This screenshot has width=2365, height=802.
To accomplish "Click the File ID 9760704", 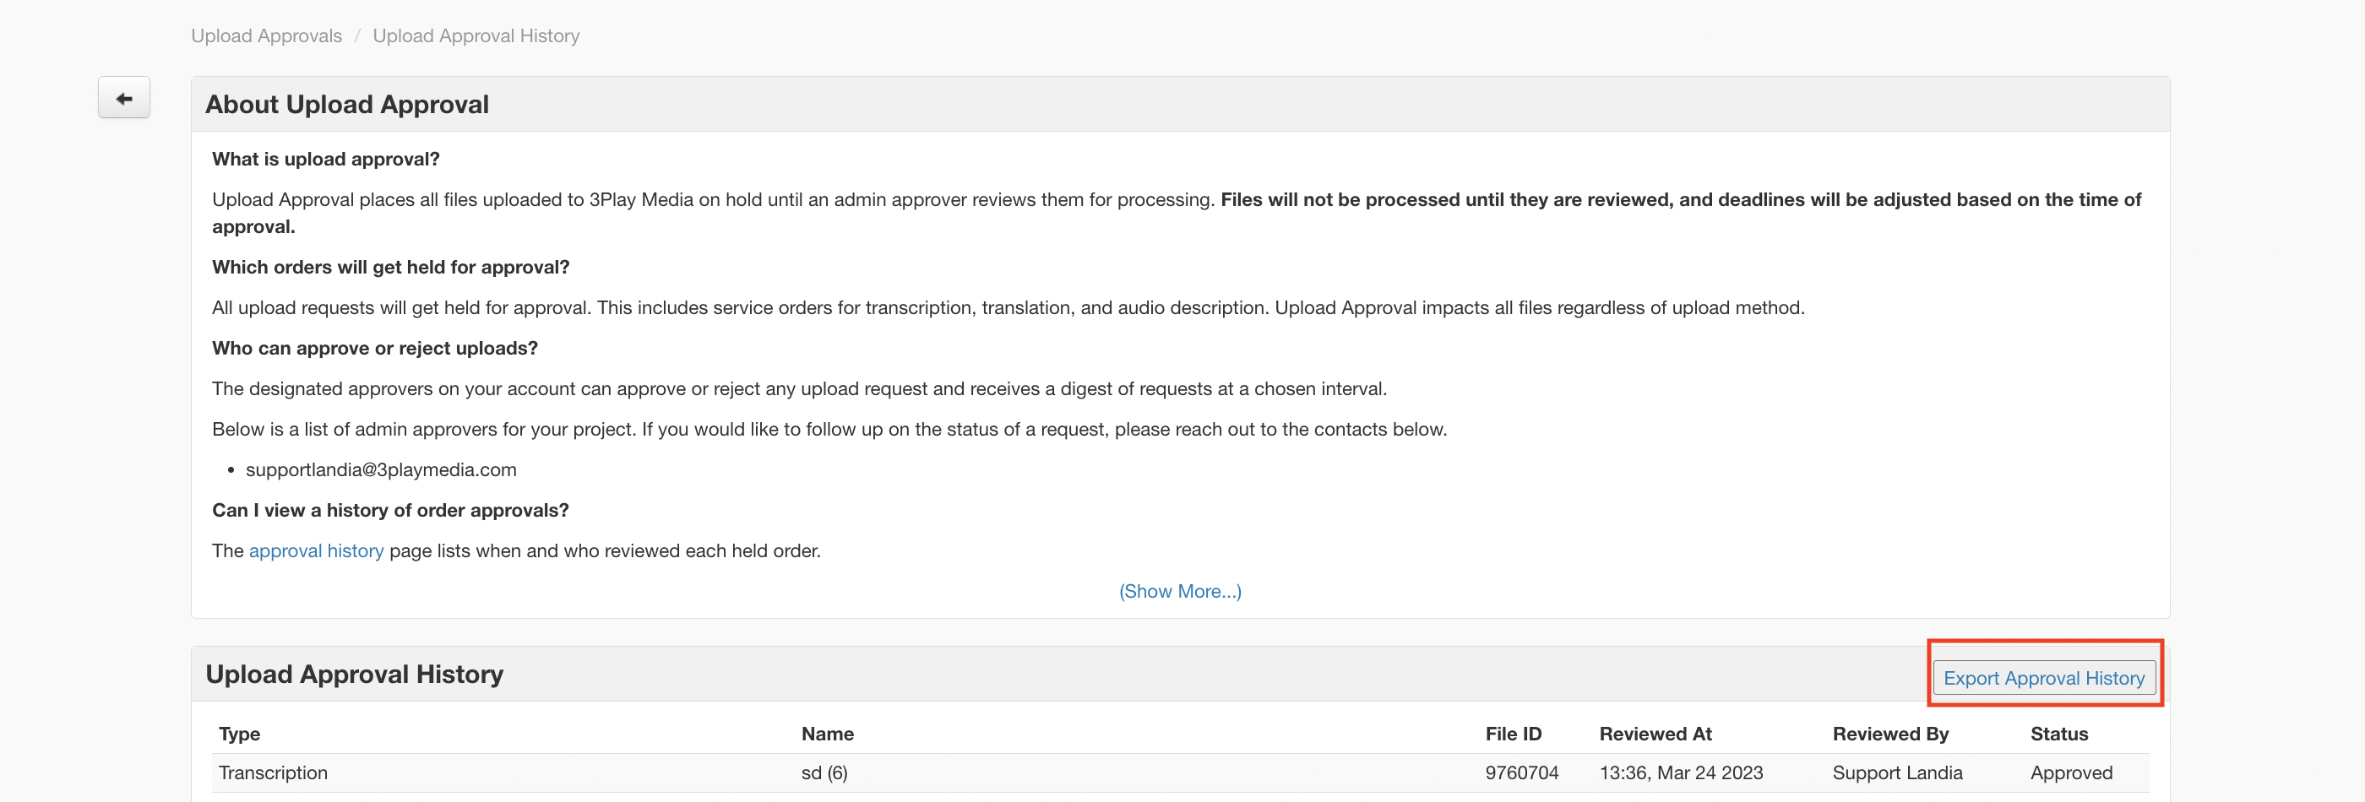I will coord(1521,772).
